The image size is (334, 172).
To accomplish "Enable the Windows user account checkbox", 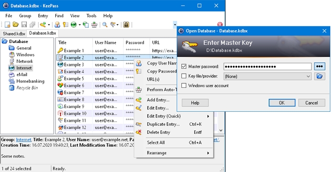I will click(x=184, y=86).
